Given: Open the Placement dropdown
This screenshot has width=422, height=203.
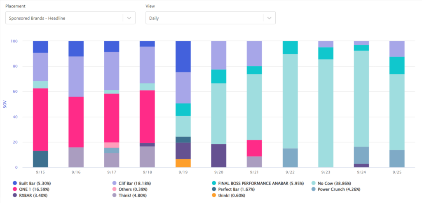Looking at the screenshot, I should point(70,18).
